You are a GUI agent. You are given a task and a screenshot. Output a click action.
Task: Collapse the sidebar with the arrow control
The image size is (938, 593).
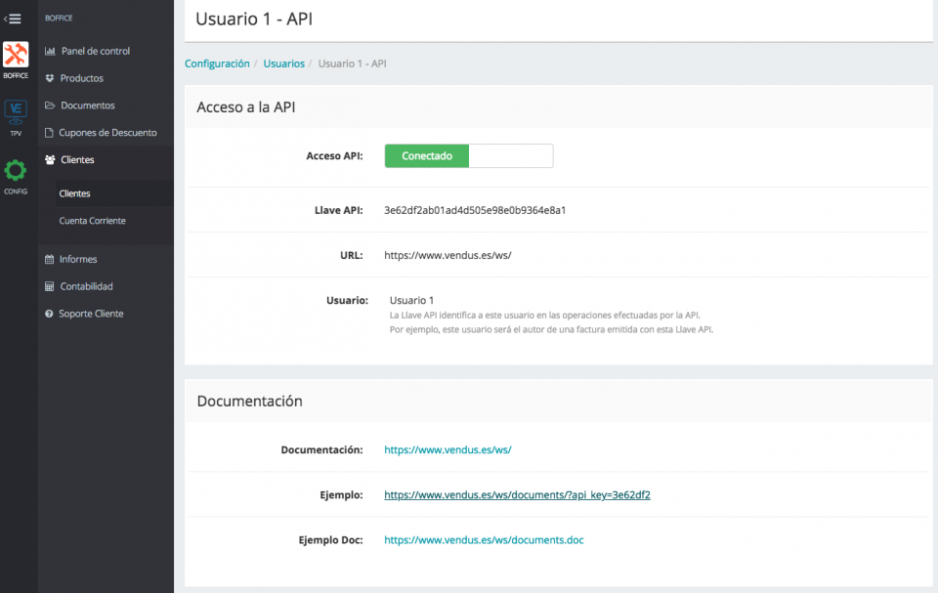click(14, 17)
